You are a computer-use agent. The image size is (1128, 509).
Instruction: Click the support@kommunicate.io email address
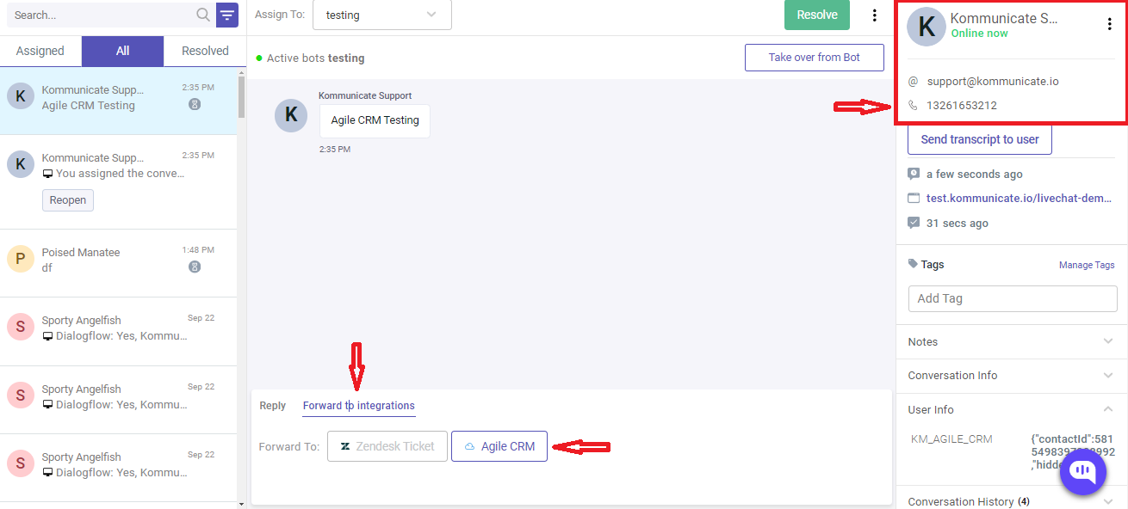(x=993, y=82)
